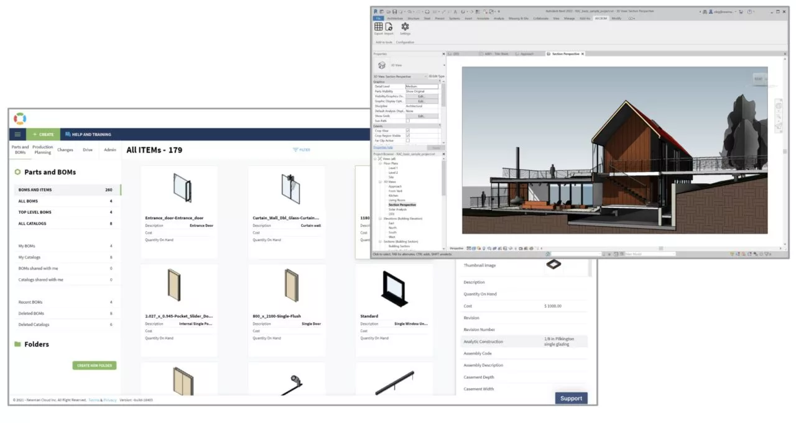Select Level 1 in the Project Browser
796x423 pixels.
[x=393, y=168]
